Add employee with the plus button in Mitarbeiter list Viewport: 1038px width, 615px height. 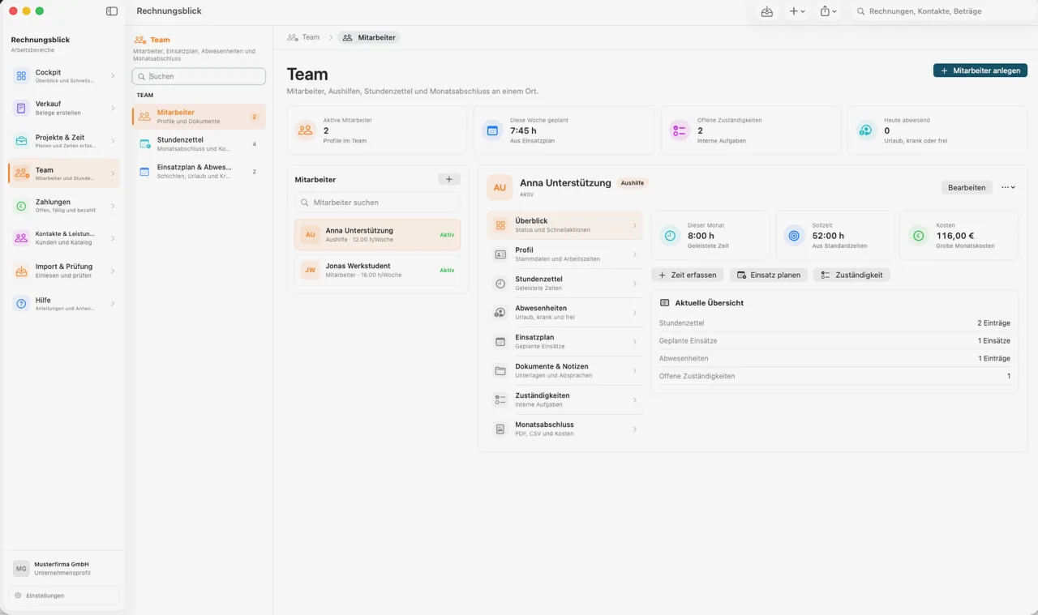pyautogui.click(x=448, y=179)
